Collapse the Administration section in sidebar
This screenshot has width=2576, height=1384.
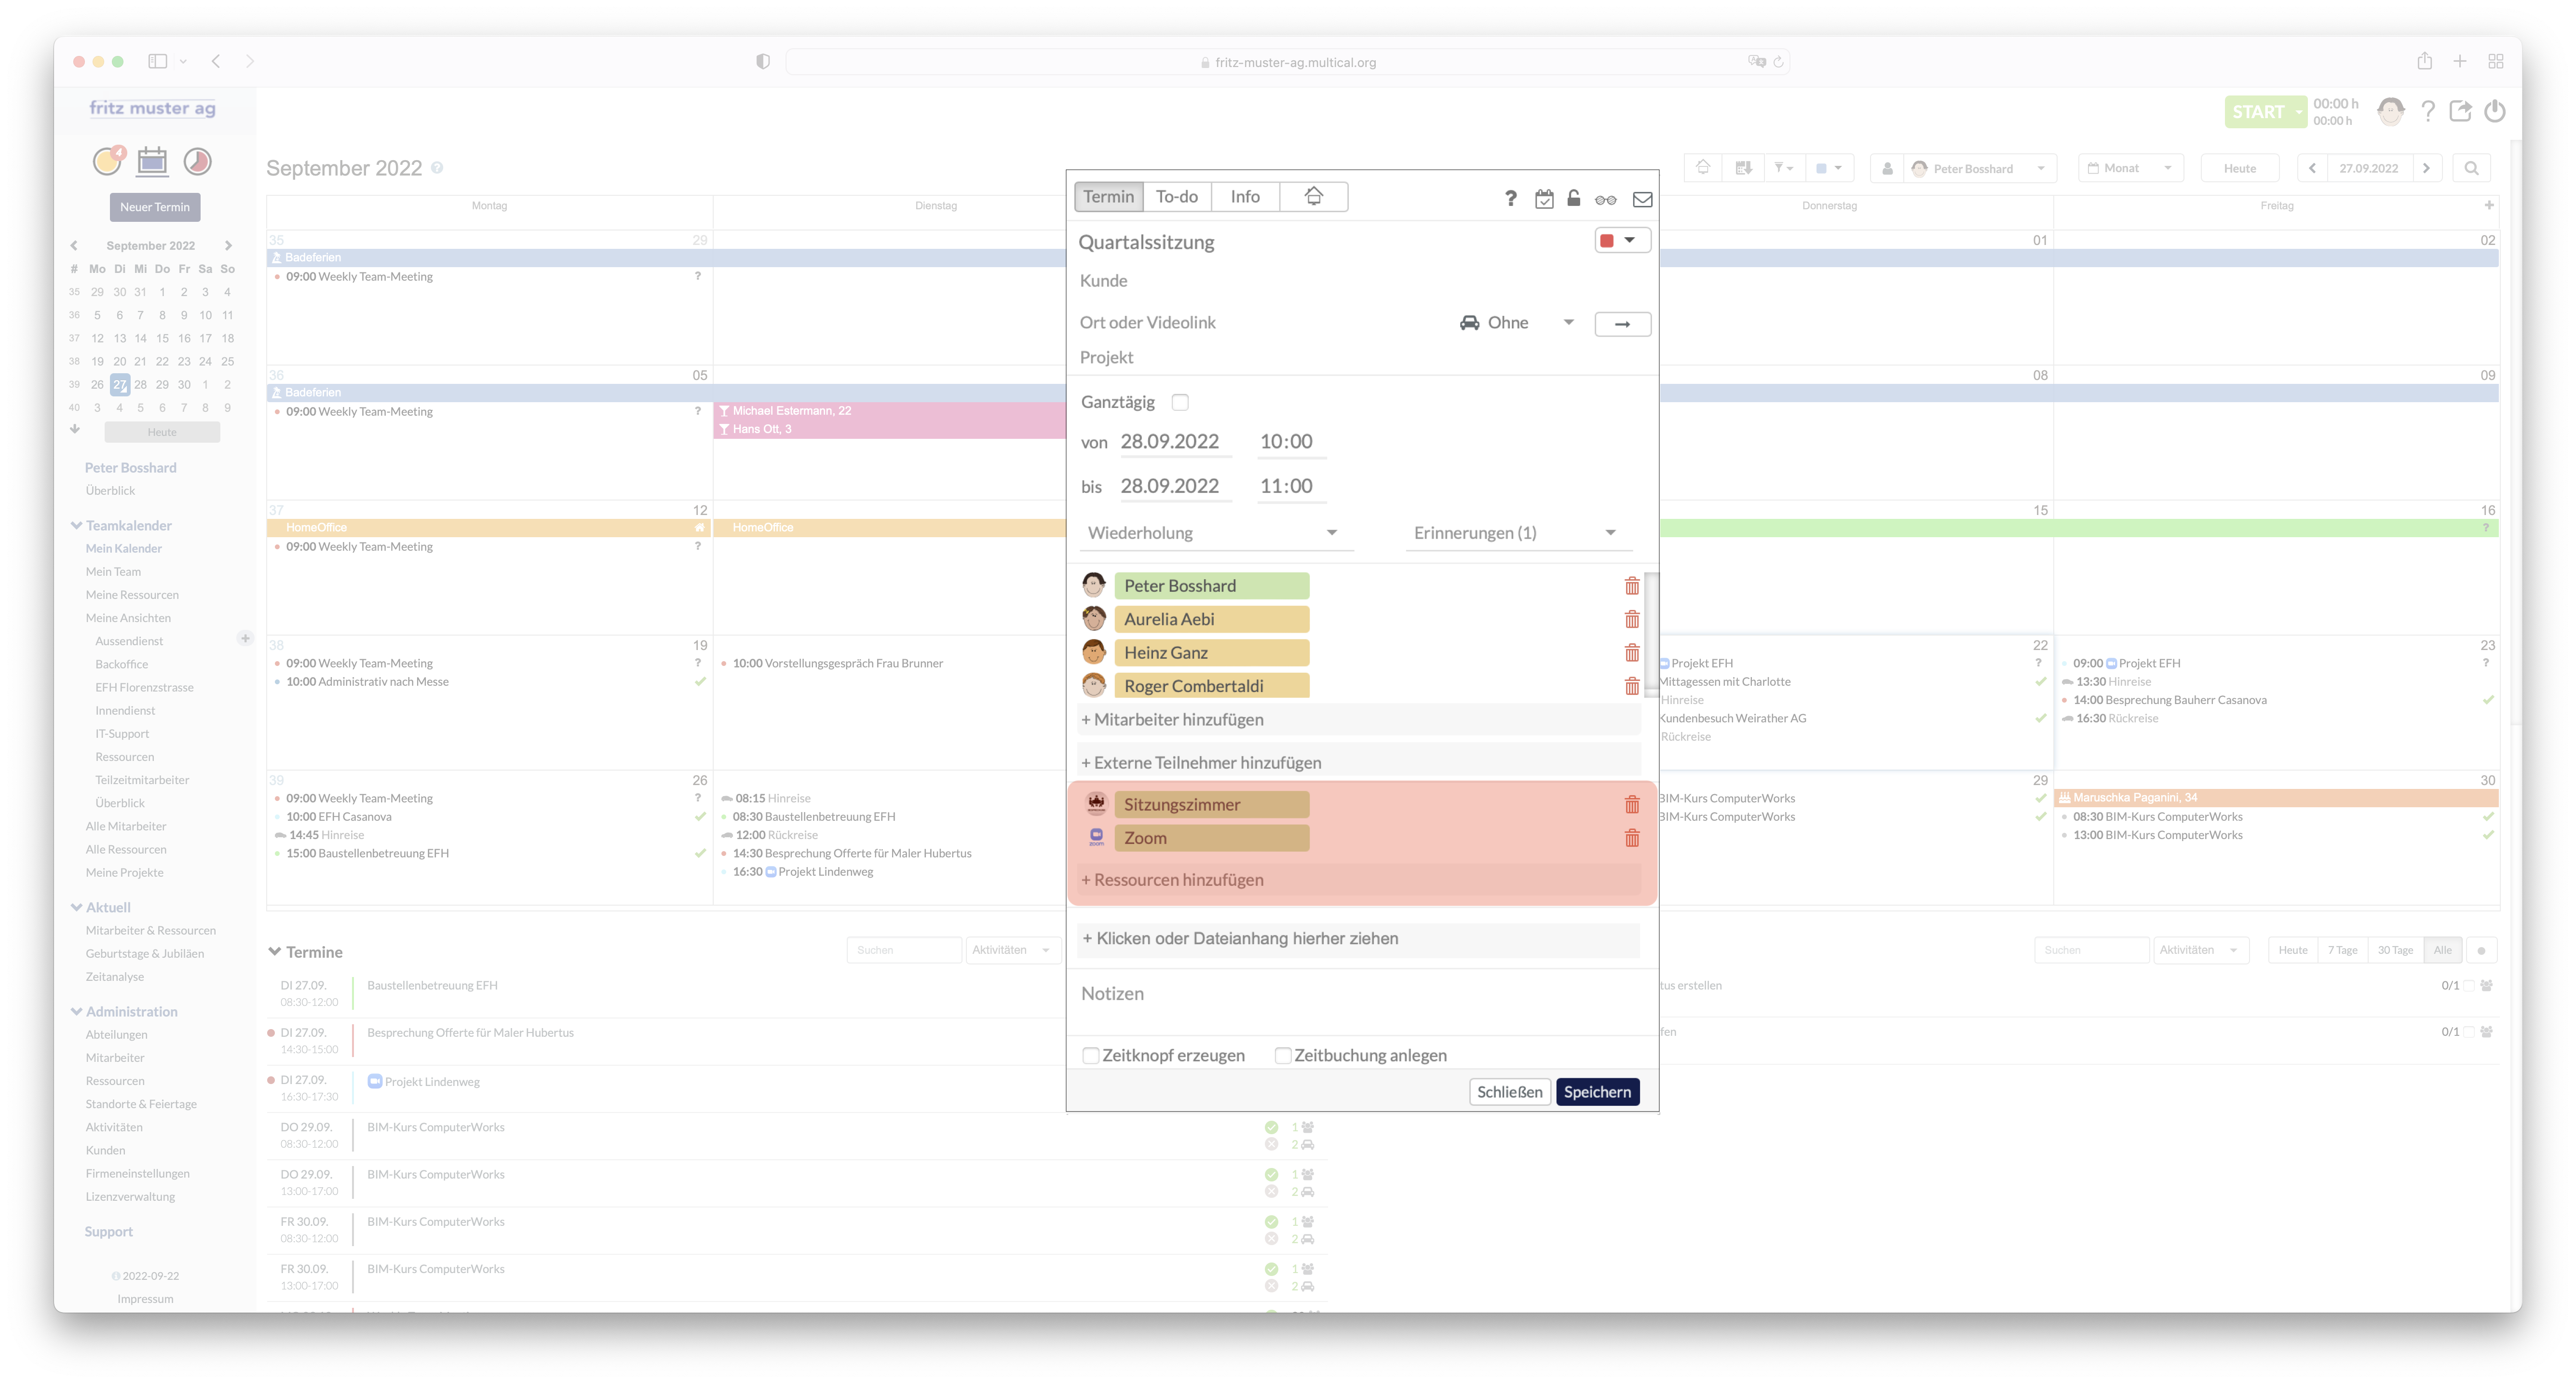pyautogui.click(x=76, y=1011)
